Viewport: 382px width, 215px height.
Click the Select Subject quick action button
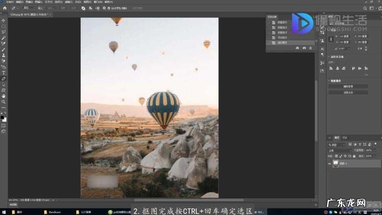348,92
